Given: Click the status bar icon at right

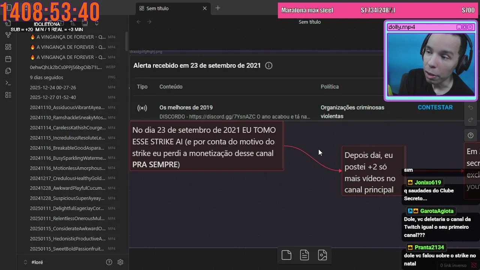Looking at the screenshot, I should (474, 265).
